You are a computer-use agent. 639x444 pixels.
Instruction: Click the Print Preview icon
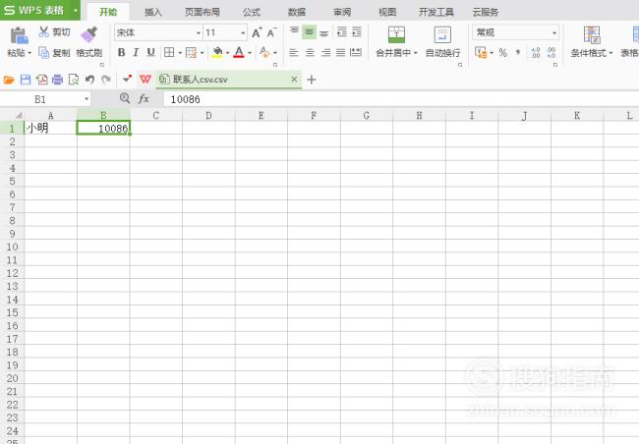pyautogui.click(x=74, y=80)
